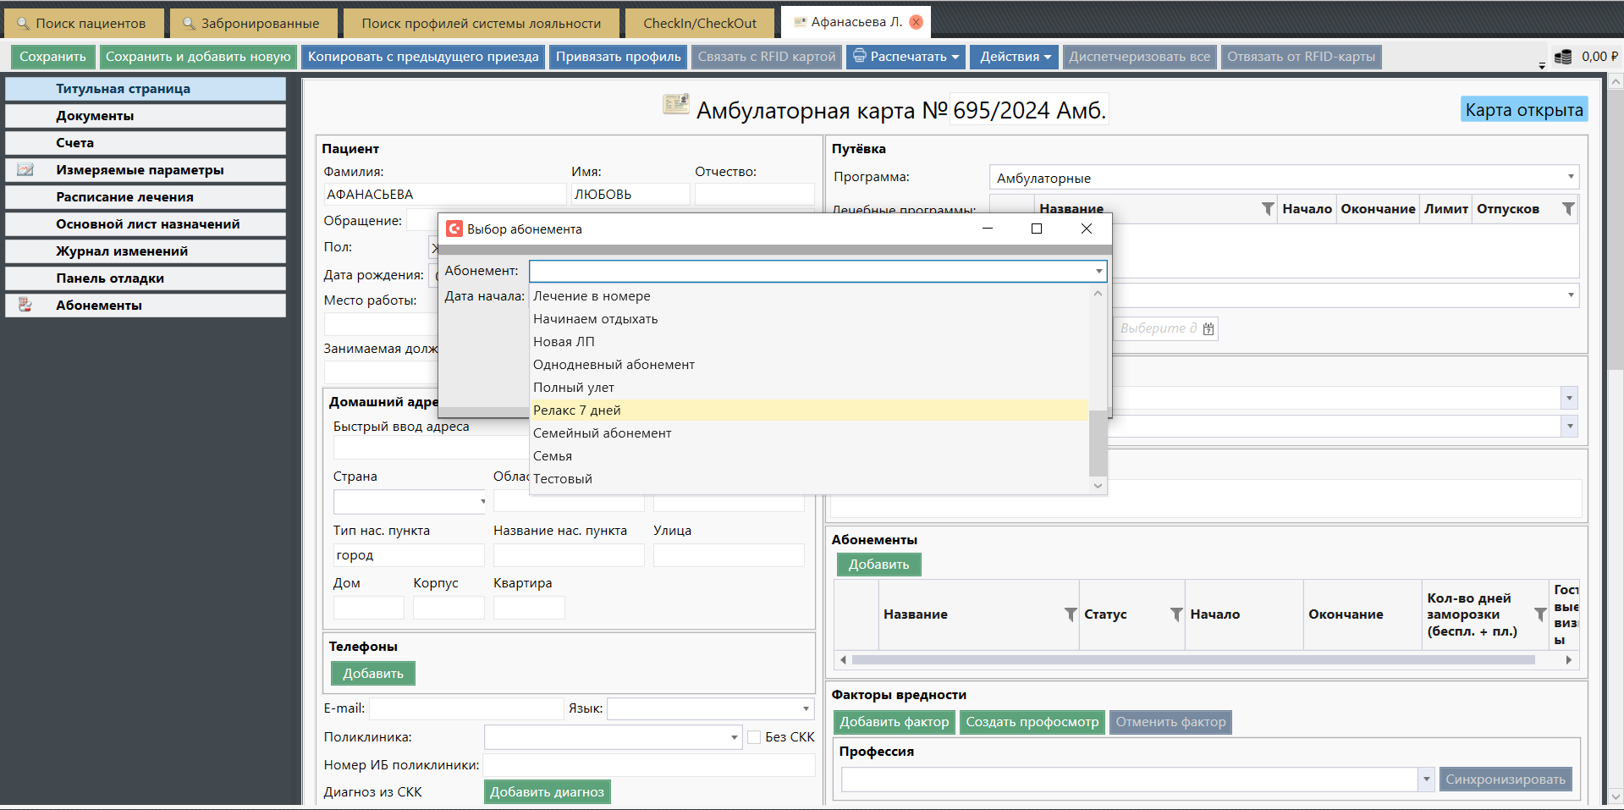Click the calendar icon next to the date field
Screen dimensions: 1624x810
1208,328
